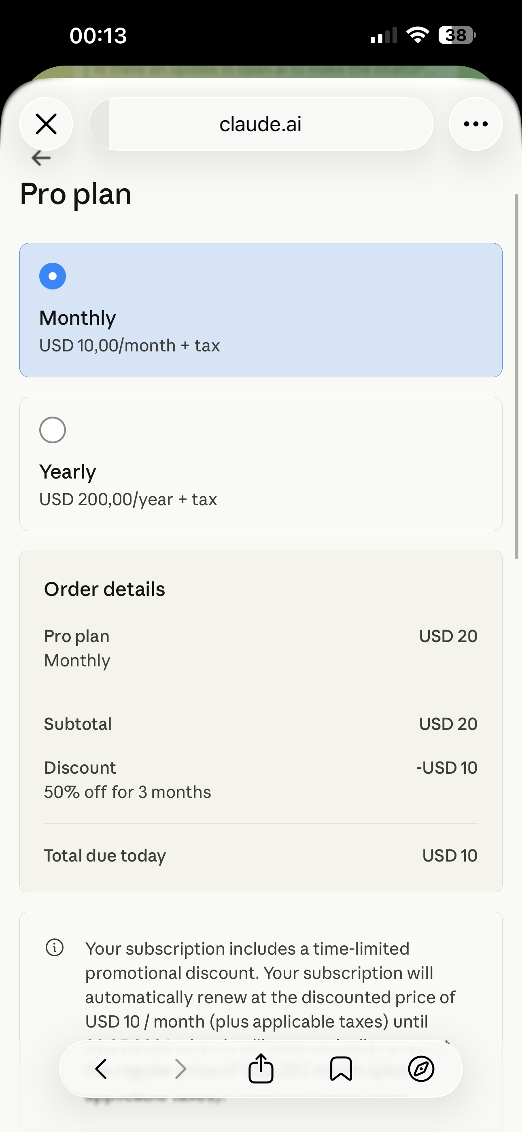The height and width of the screenshot is (1132, 522).
Task: Tap the info icon beside the promotional notice
Action: (55, 947)
